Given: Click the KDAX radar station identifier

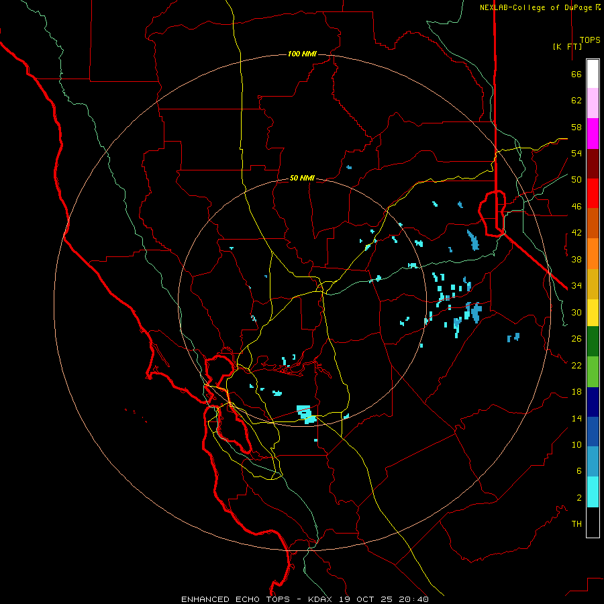Looking at the screenshot, I should (x=321, y=599).
